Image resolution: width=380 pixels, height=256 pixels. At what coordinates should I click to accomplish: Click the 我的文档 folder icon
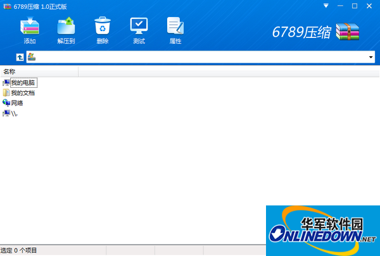(x=6, y=93)
